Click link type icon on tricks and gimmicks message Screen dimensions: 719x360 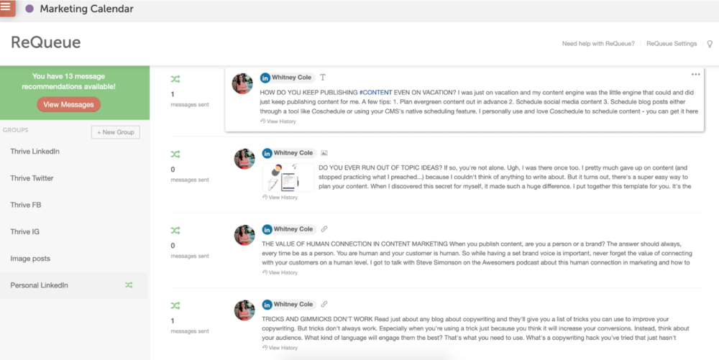324,304
